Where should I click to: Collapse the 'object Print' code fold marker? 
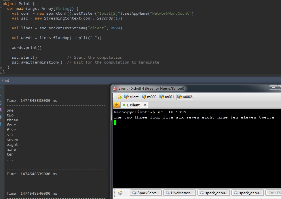(x=1, y=3)
